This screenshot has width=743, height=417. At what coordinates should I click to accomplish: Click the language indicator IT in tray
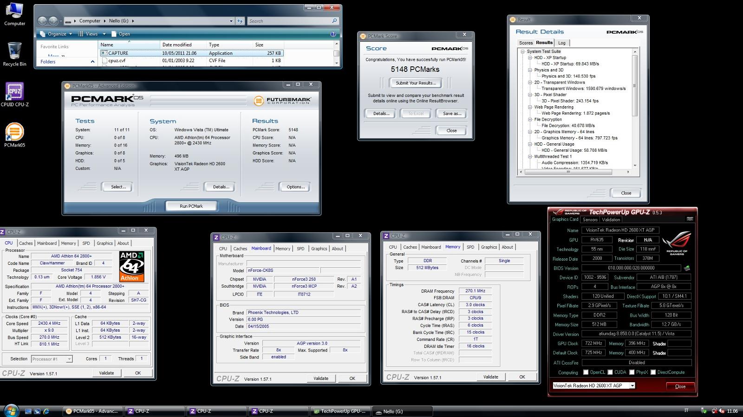[x=686, y=411]
